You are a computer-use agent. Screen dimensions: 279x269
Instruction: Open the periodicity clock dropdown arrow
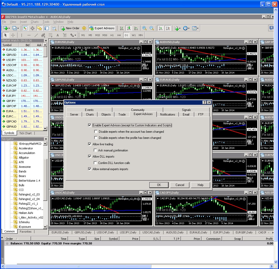189,28
